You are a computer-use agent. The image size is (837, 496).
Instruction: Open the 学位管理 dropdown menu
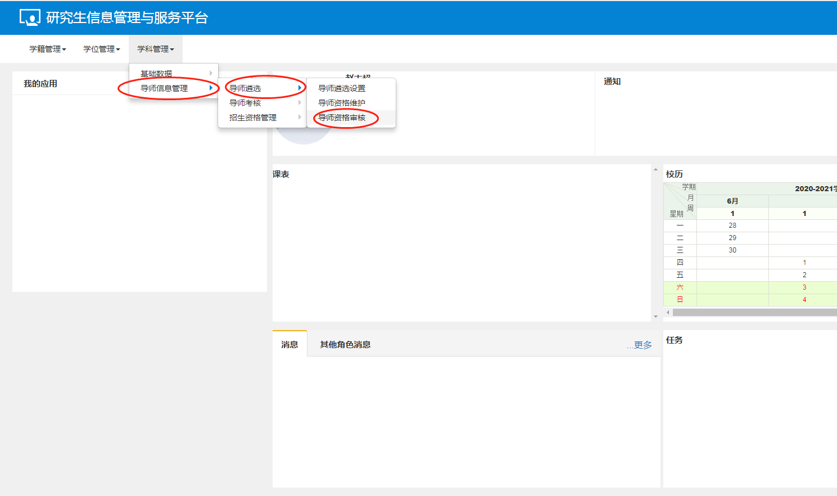[101, 49]
